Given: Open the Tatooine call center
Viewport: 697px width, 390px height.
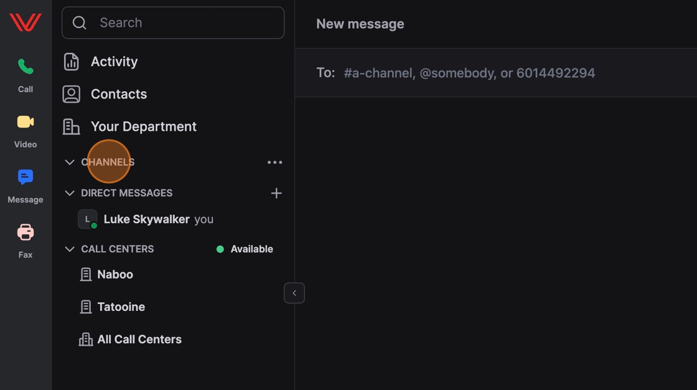Looking at the screenshot, I should click(121, 307).
